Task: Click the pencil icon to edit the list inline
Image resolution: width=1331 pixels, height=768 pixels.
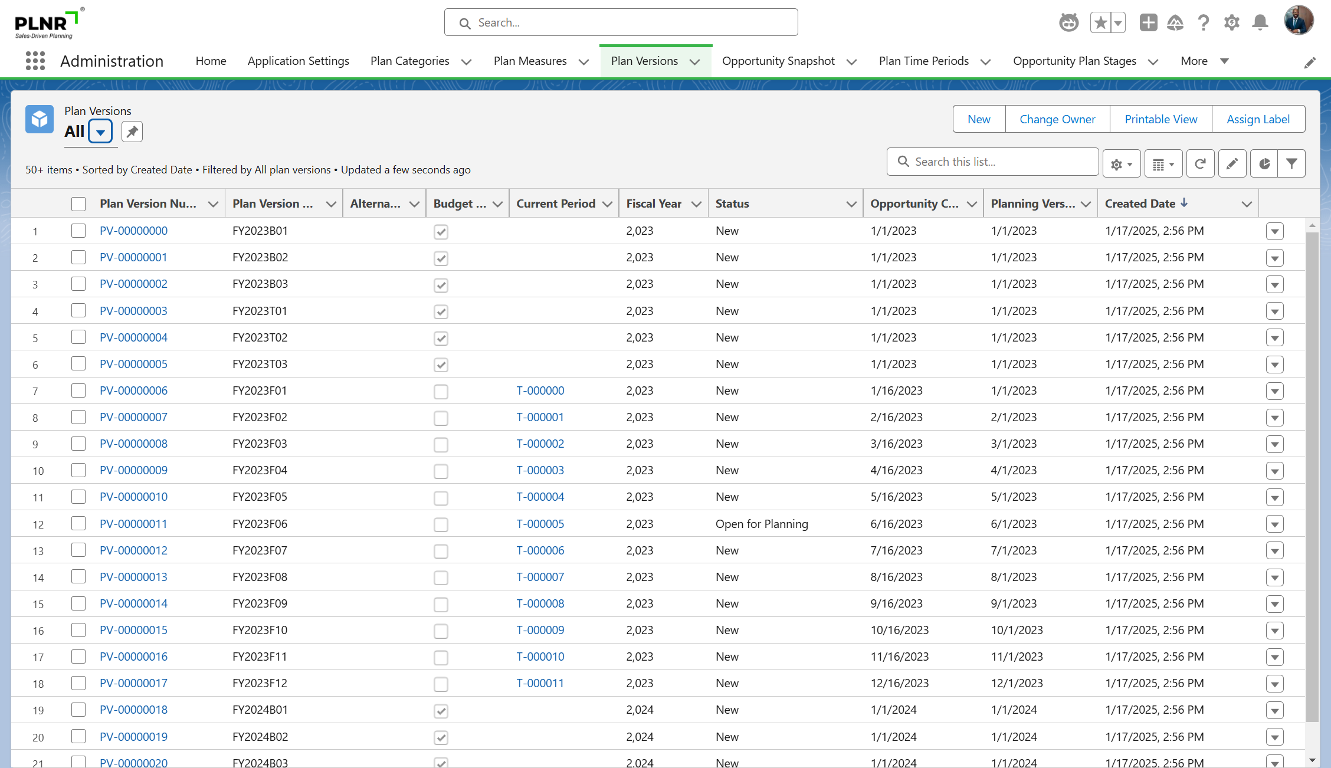Action: pyautogui.click(x=1232, y=164)
